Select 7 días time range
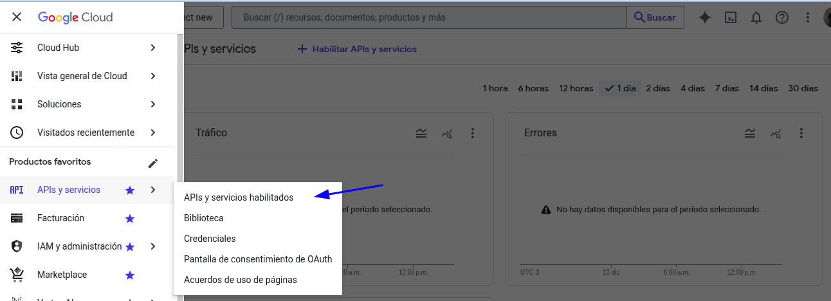Viewport: 831px width, 301px height. coord(727,88)
